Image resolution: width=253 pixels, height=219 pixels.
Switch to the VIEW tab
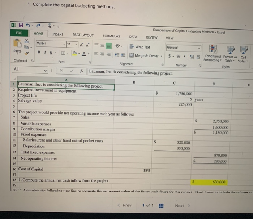click(x=170, y=38)
